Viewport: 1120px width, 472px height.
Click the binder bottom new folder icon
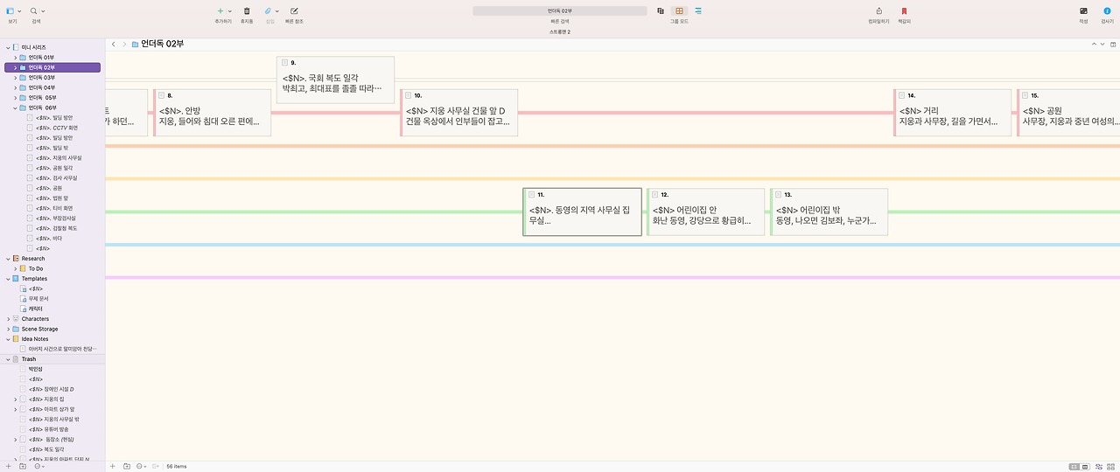[x=23, y=466]
